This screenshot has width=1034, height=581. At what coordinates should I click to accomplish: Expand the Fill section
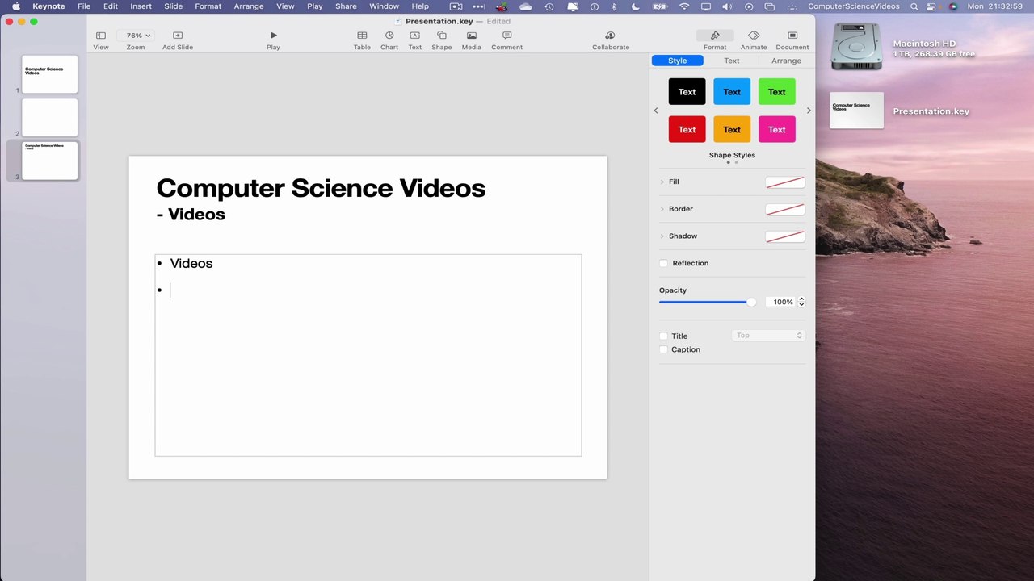[x=662, y=182]
